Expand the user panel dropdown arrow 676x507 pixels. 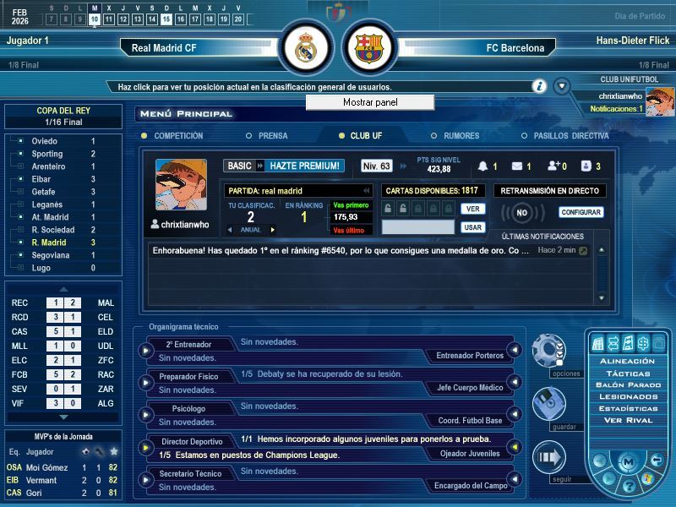coord(562,85)
